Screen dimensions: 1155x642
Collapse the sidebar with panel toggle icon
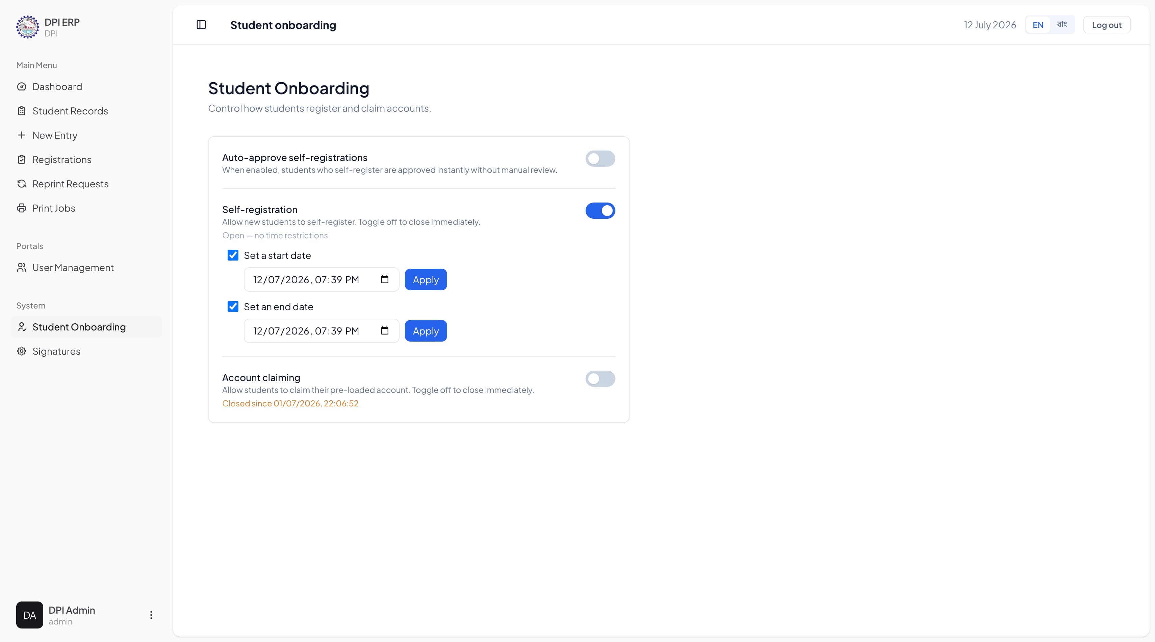point(201,25)
